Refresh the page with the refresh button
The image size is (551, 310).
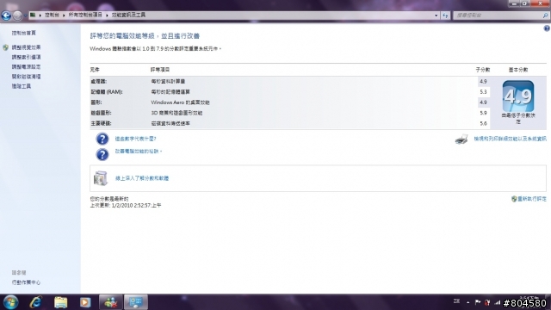(445, 15)
